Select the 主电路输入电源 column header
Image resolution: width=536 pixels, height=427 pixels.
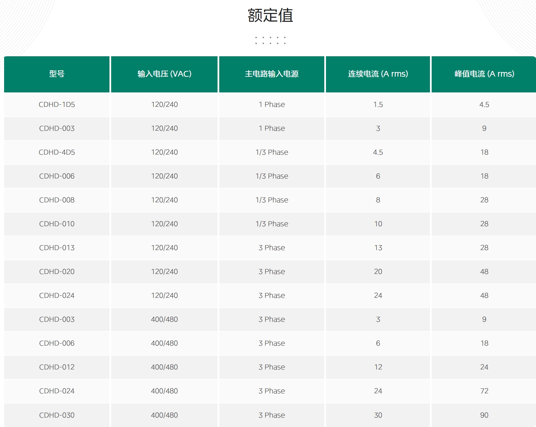click(x=272, y=74)
